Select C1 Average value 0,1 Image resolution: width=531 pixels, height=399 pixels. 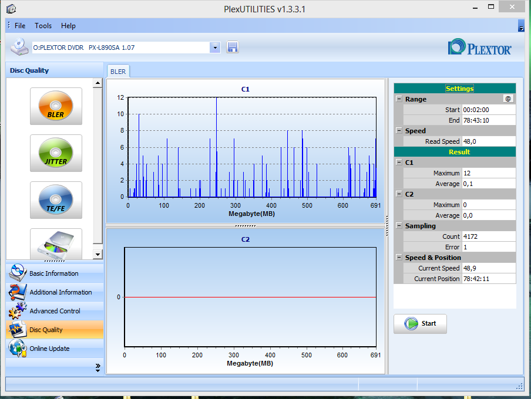489,184
